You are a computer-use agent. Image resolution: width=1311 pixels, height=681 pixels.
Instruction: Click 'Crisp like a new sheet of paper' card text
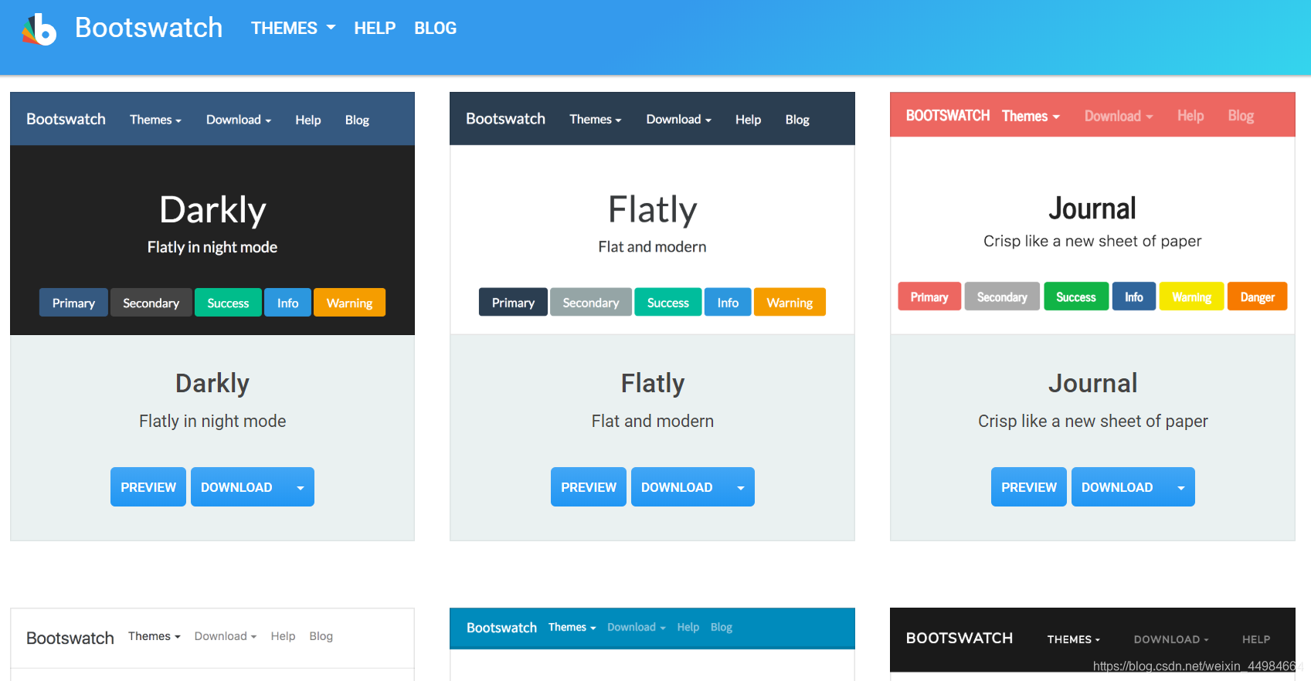pos(1092,421)
